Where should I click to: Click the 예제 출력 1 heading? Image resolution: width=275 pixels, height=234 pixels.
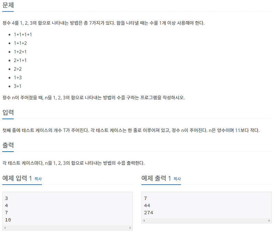156,179
